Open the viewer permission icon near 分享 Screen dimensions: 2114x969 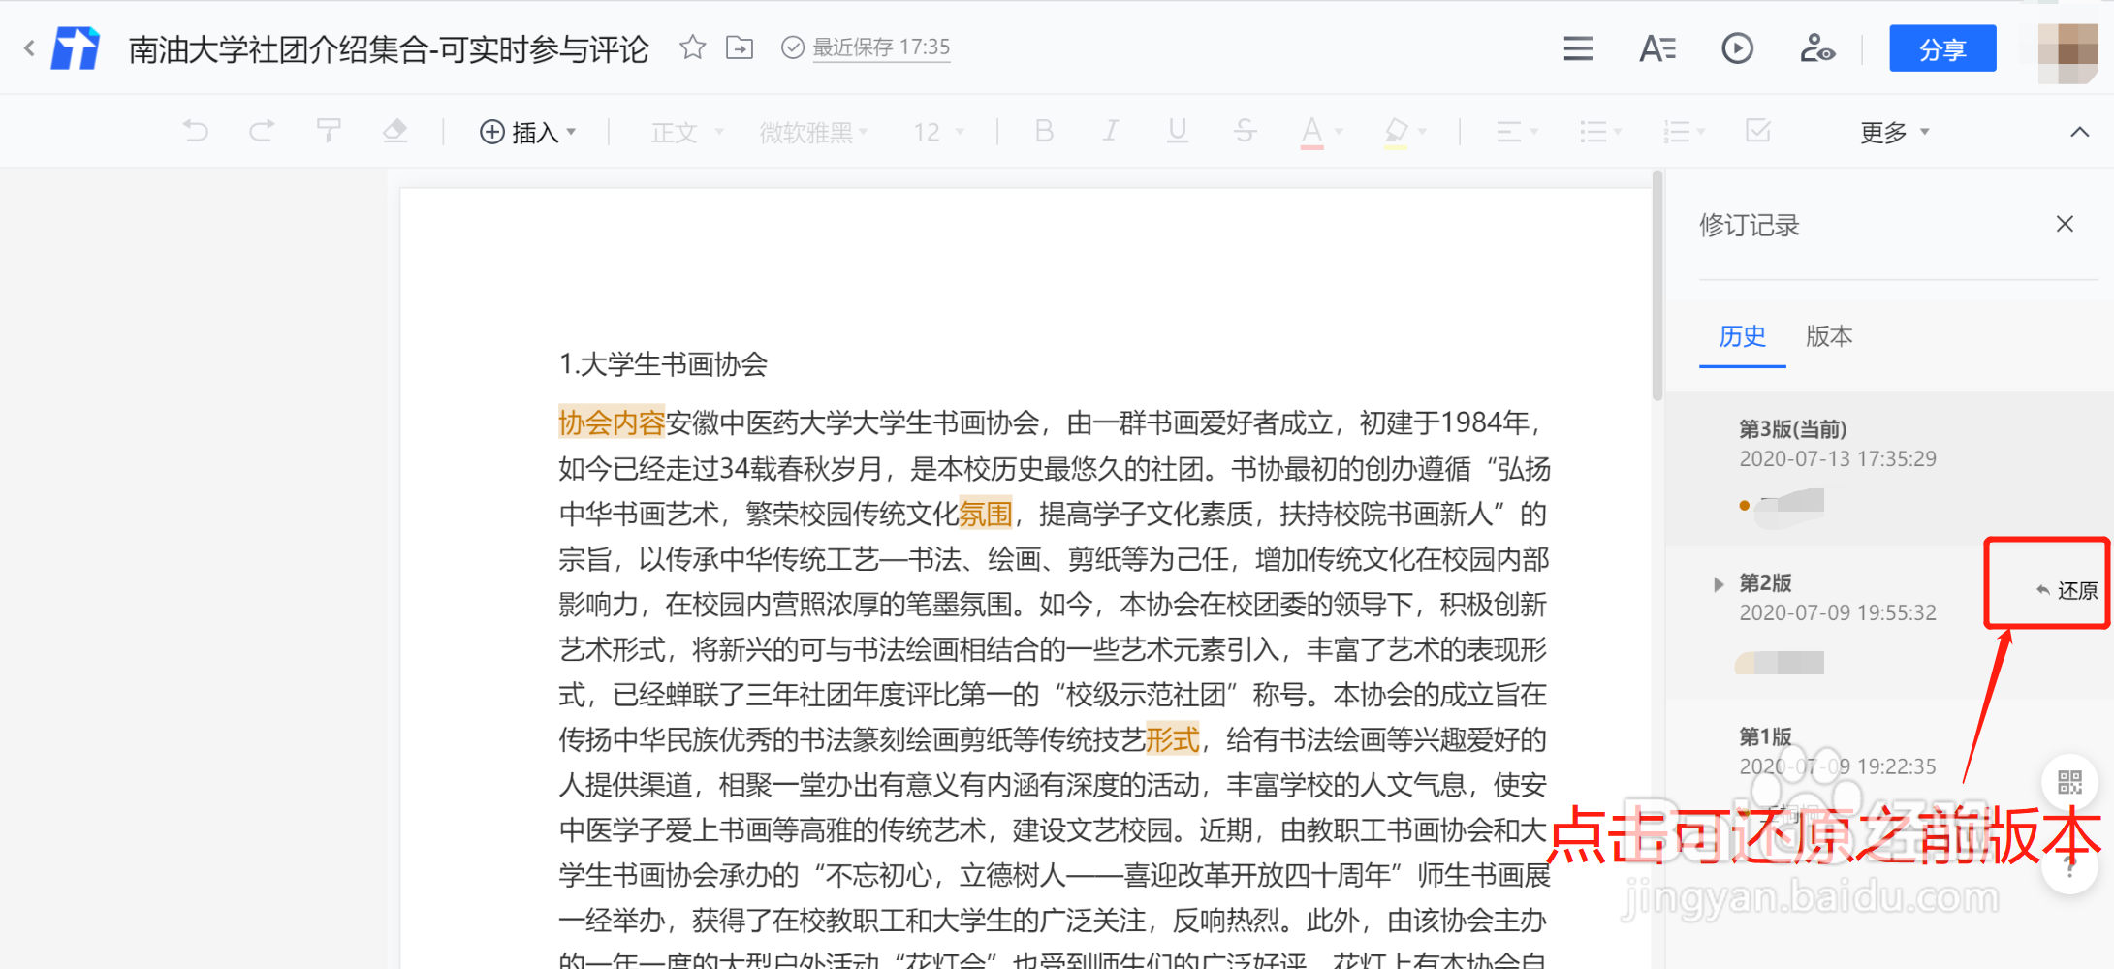(x=1817, y=47)
